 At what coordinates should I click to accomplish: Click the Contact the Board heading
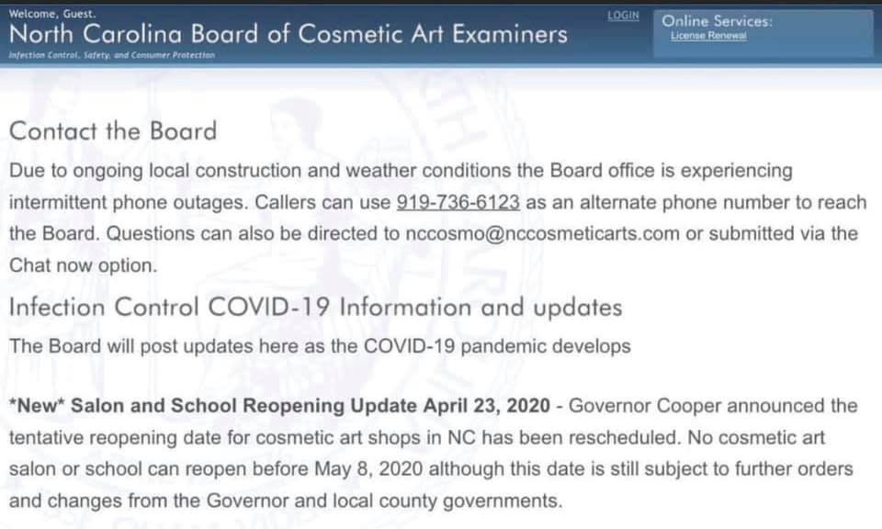[113, 131]
